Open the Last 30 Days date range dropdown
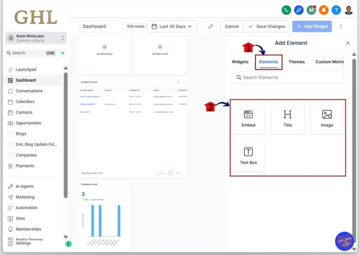 [x=172, y=26]
